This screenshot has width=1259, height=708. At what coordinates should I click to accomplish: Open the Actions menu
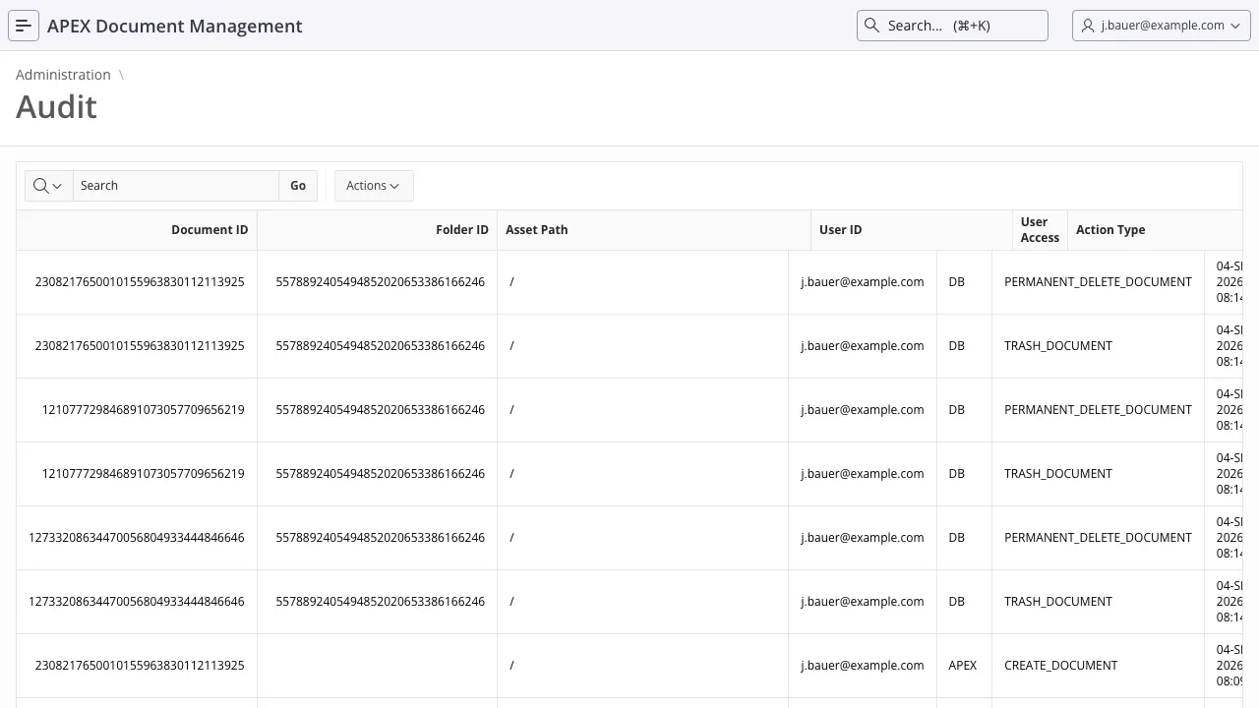point(374,186)
